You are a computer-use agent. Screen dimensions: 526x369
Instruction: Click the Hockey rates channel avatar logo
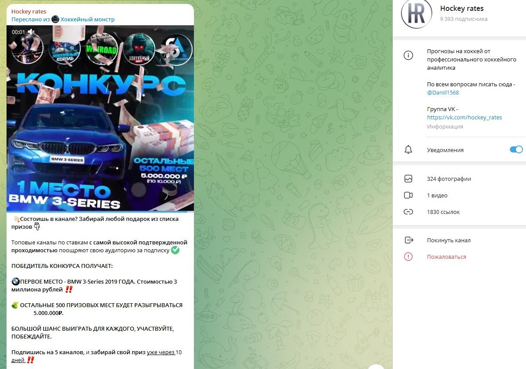click(x=417, y=14)
